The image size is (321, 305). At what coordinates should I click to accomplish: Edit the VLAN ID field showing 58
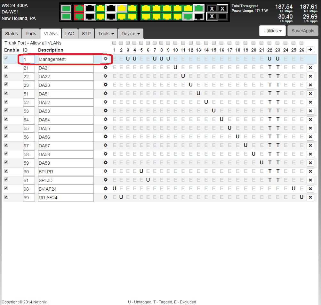point(29,154)
